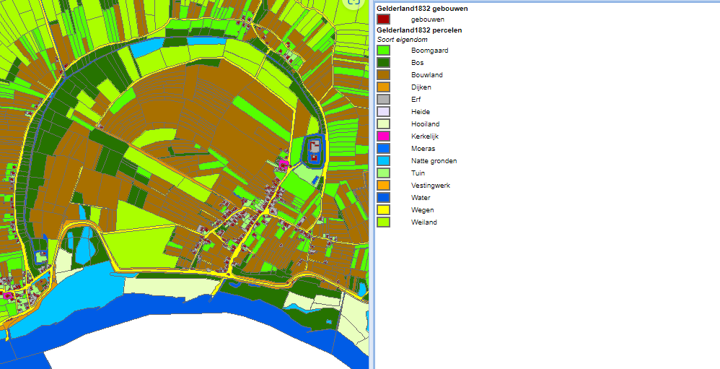This screenshot has height=369, width=720.
Task: Click the Dijken orange swatch
Action: click(383, 87)
